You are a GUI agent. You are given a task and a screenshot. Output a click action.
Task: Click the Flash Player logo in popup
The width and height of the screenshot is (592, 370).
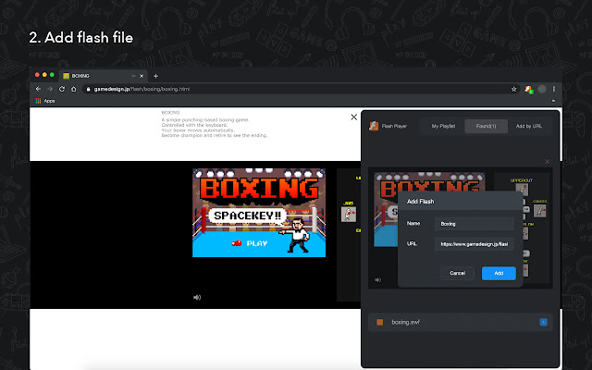tap(375, 126)
